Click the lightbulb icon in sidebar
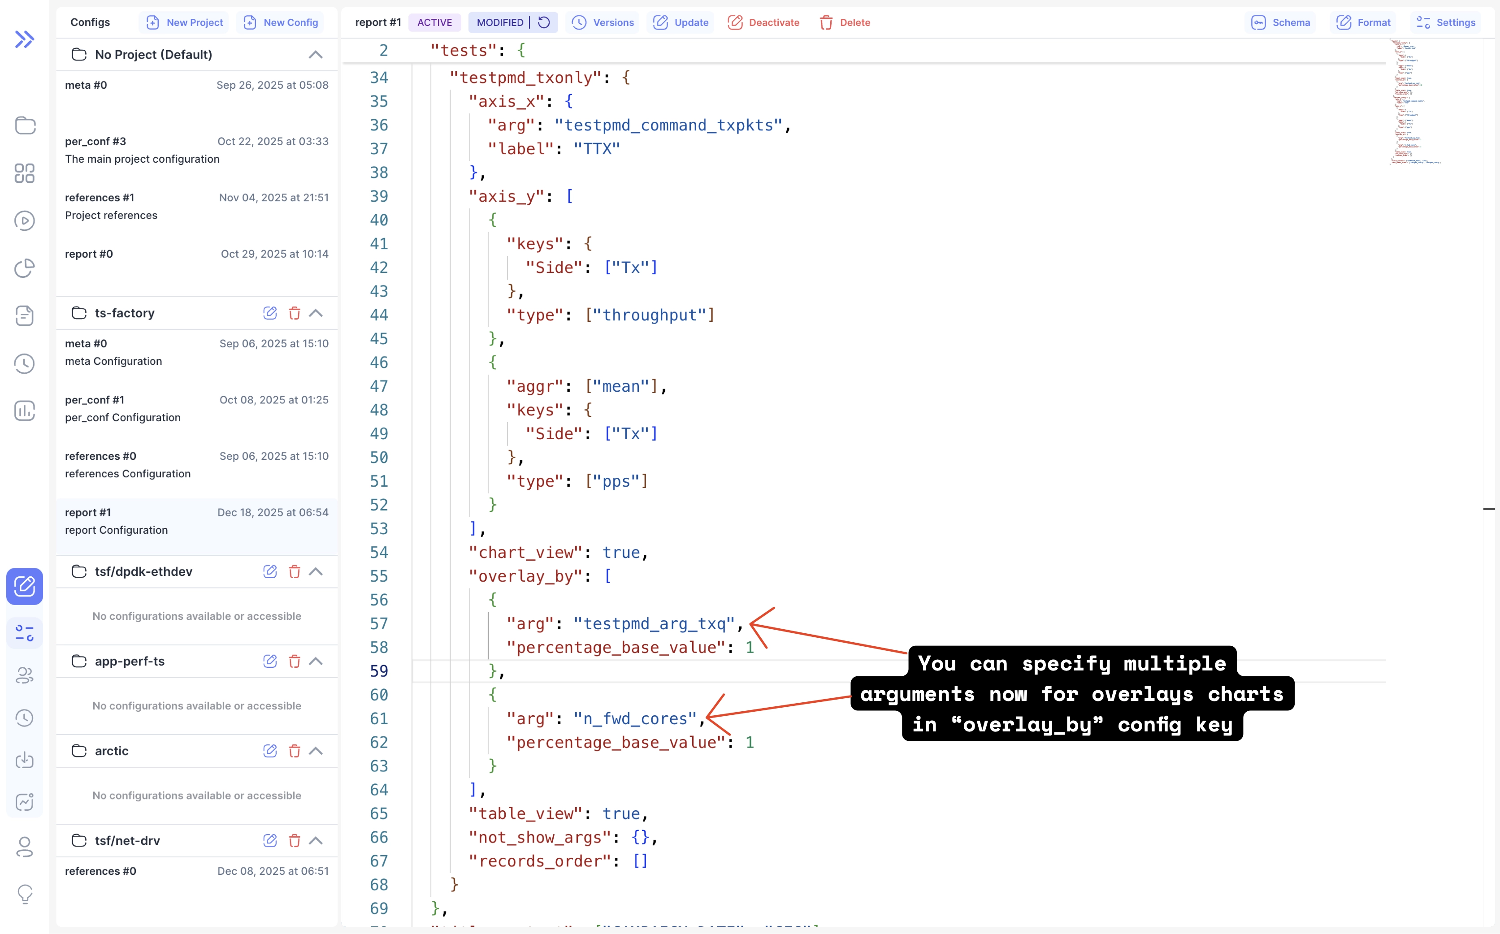Screen dimensions: 1500x934 click(25, 893)
